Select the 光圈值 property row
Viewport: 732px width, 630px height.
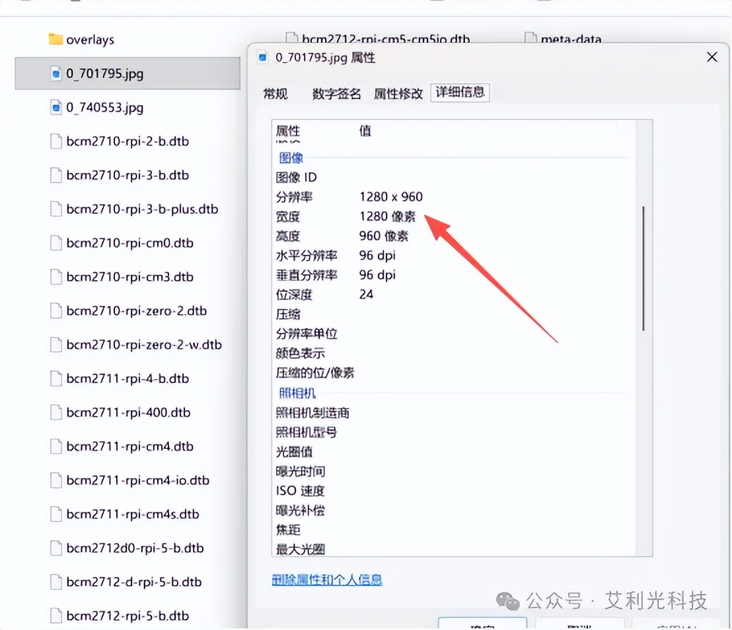tap(453, 452)
